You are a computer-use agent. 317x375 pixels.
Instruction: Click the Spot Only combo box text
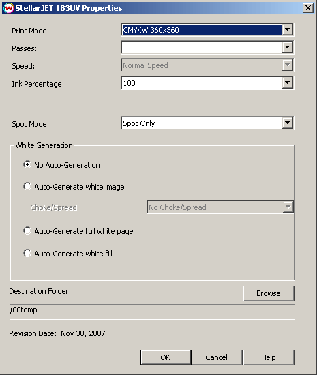[x=139, y=123]
